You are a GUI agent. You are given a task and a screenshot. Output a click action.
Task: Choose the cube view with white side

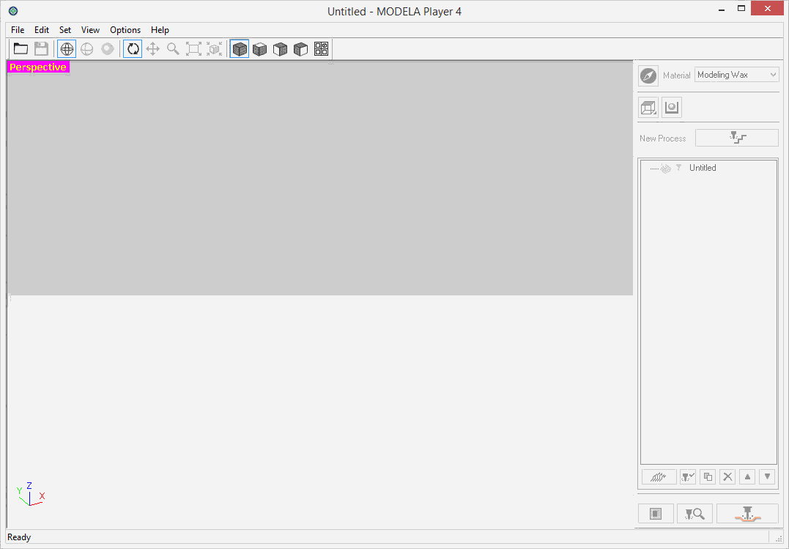tap(301, 49)
